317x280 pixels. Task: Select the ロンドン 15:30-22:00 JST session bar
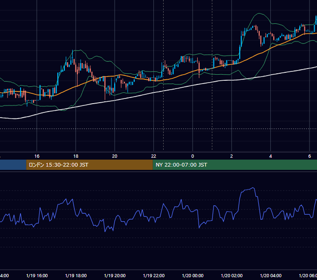pos(90,165)
